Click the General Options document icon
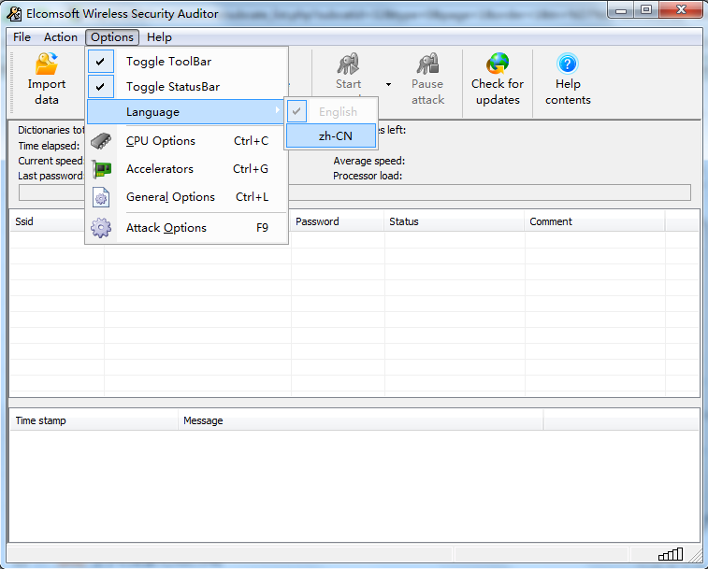Screen dimensions: 708x569 click(x=101, y=197)
